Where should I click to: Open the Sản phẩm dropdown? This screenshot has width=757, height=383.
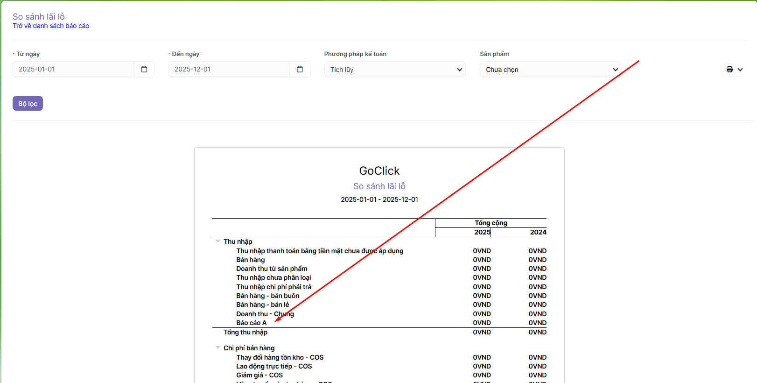click(550, 70)
